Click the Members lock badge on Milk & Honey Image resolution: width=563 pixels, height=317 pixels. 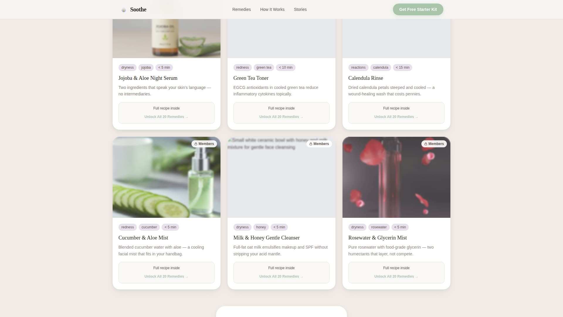point(319,144)
